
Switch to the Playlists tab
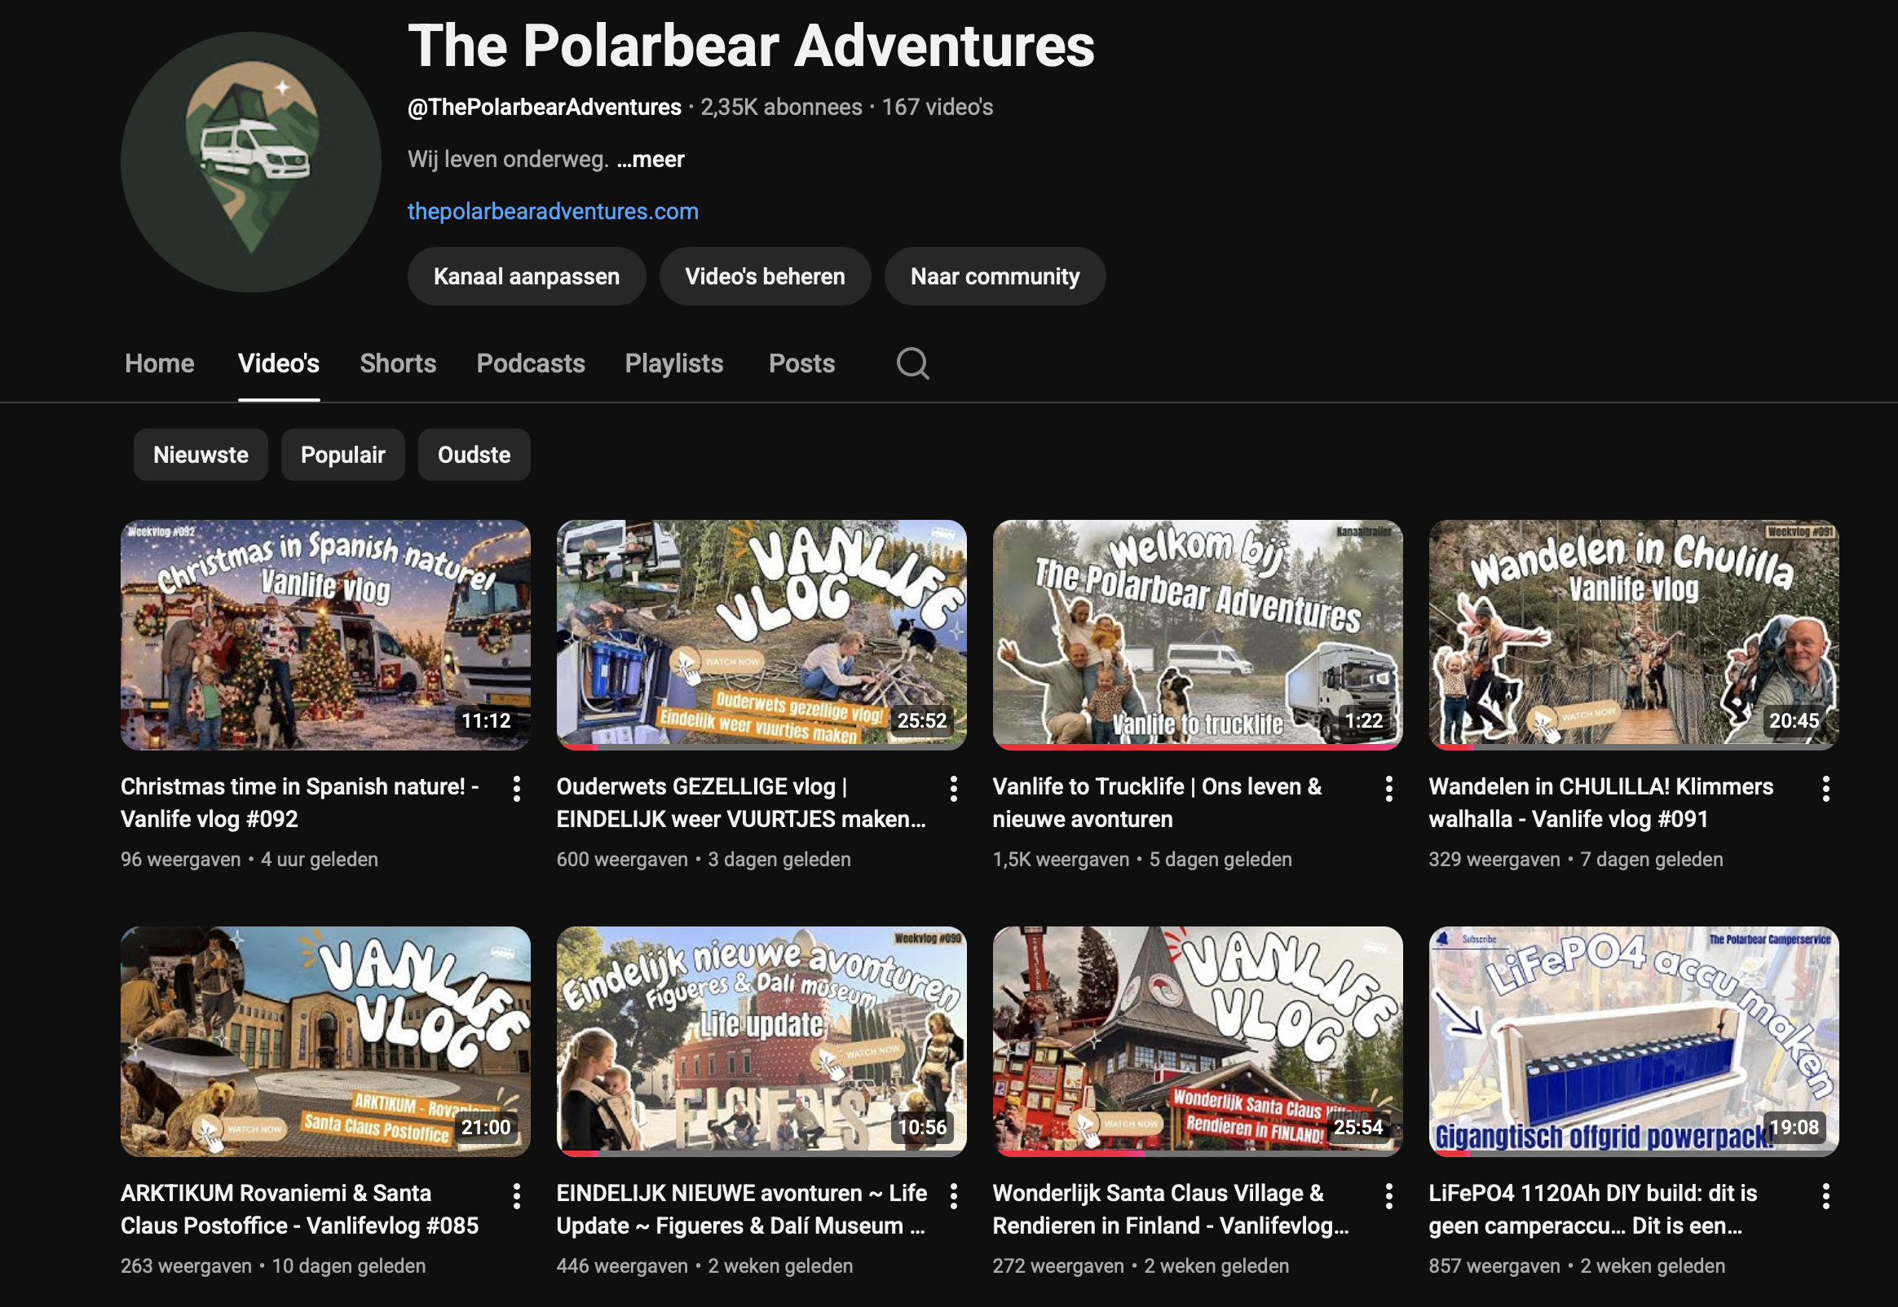[674, 363]
